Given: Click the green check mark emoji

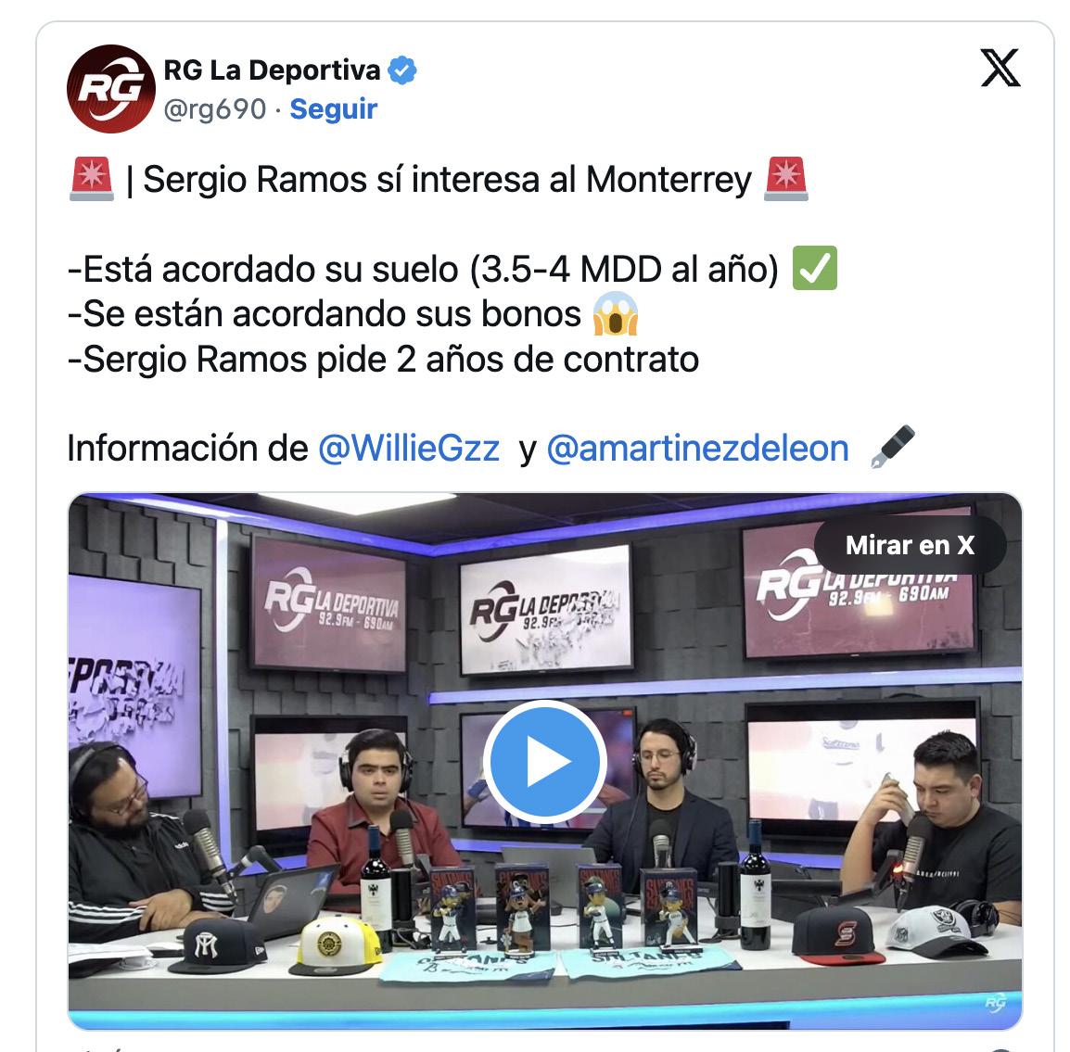Looking at the screenshot, I should point(814,269).
